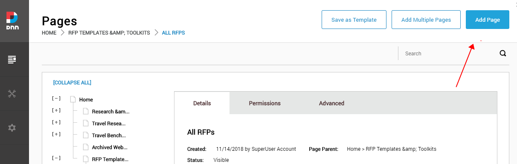Screen dimensions: 517x164
Task: Click the Save as Template button
Action: (x=354, y=20)
